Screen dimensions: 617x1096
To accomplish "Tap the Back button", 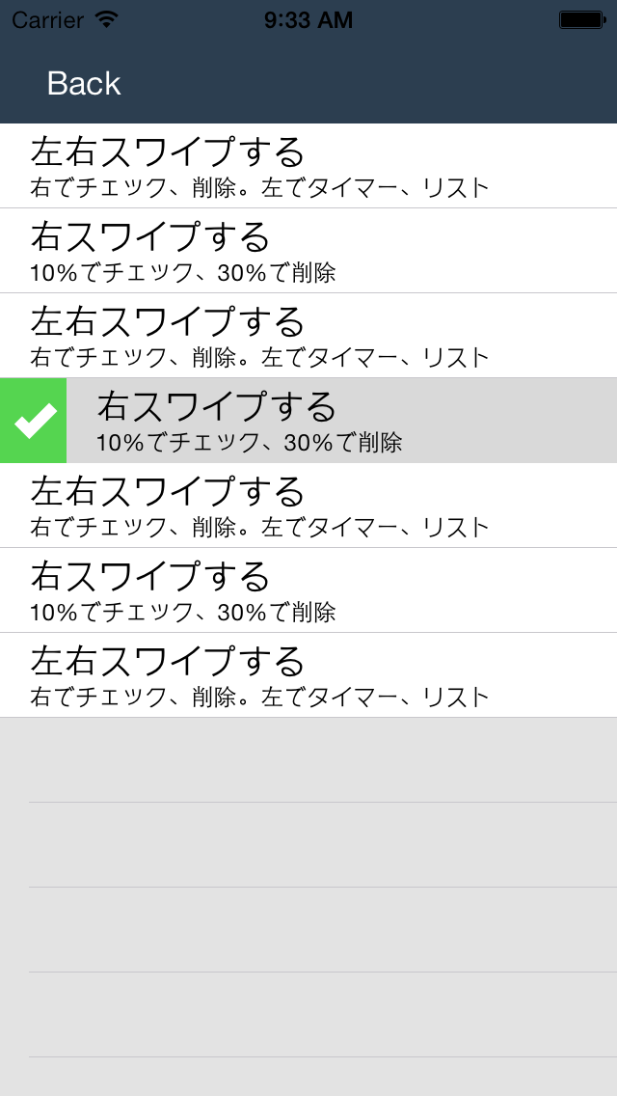I will point(84,84).
